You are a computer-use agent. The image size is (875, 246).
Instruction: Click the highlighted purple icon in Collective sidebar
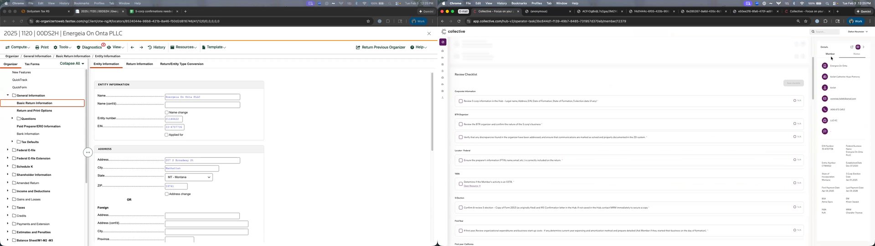pyautogui.click(x=443, y=42)
